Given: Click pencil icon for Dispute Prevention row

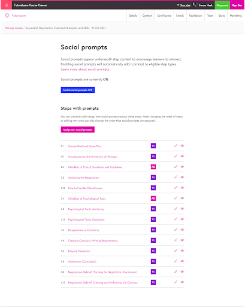Looking at the screenshot, I should coord(176,251).
